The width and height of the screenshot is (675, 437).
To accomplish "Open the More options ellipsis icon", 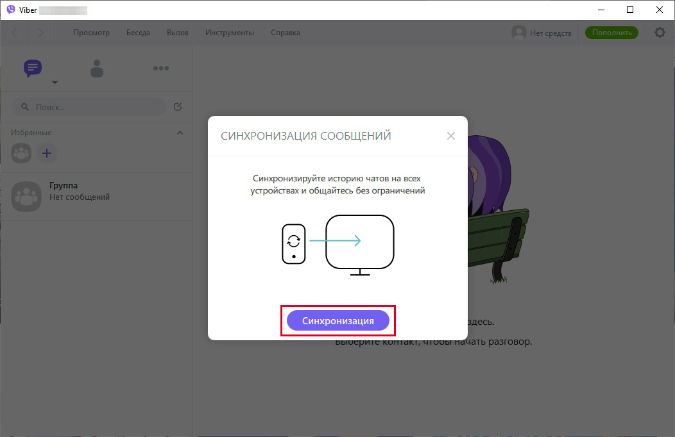I will click(x=160, y=68).
